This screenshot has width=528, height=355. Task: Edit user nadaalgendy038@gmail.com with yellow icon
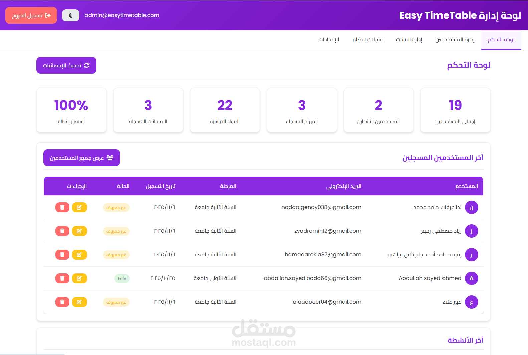[x=79, y=207]
